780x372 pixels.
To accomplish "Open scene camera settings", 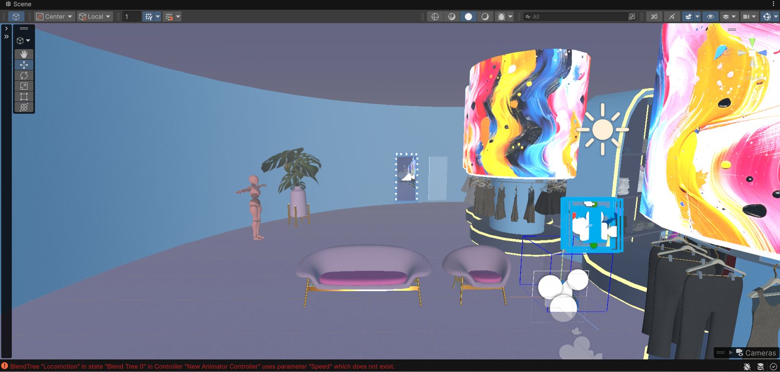I will click(746, 17).
